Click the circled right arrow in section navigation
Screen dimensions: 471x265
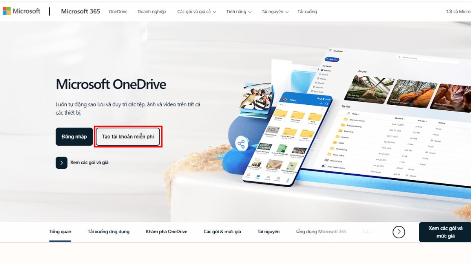399,232
